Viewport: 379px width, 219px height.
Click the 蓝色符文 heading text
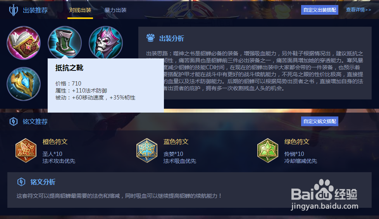[176, 142]
